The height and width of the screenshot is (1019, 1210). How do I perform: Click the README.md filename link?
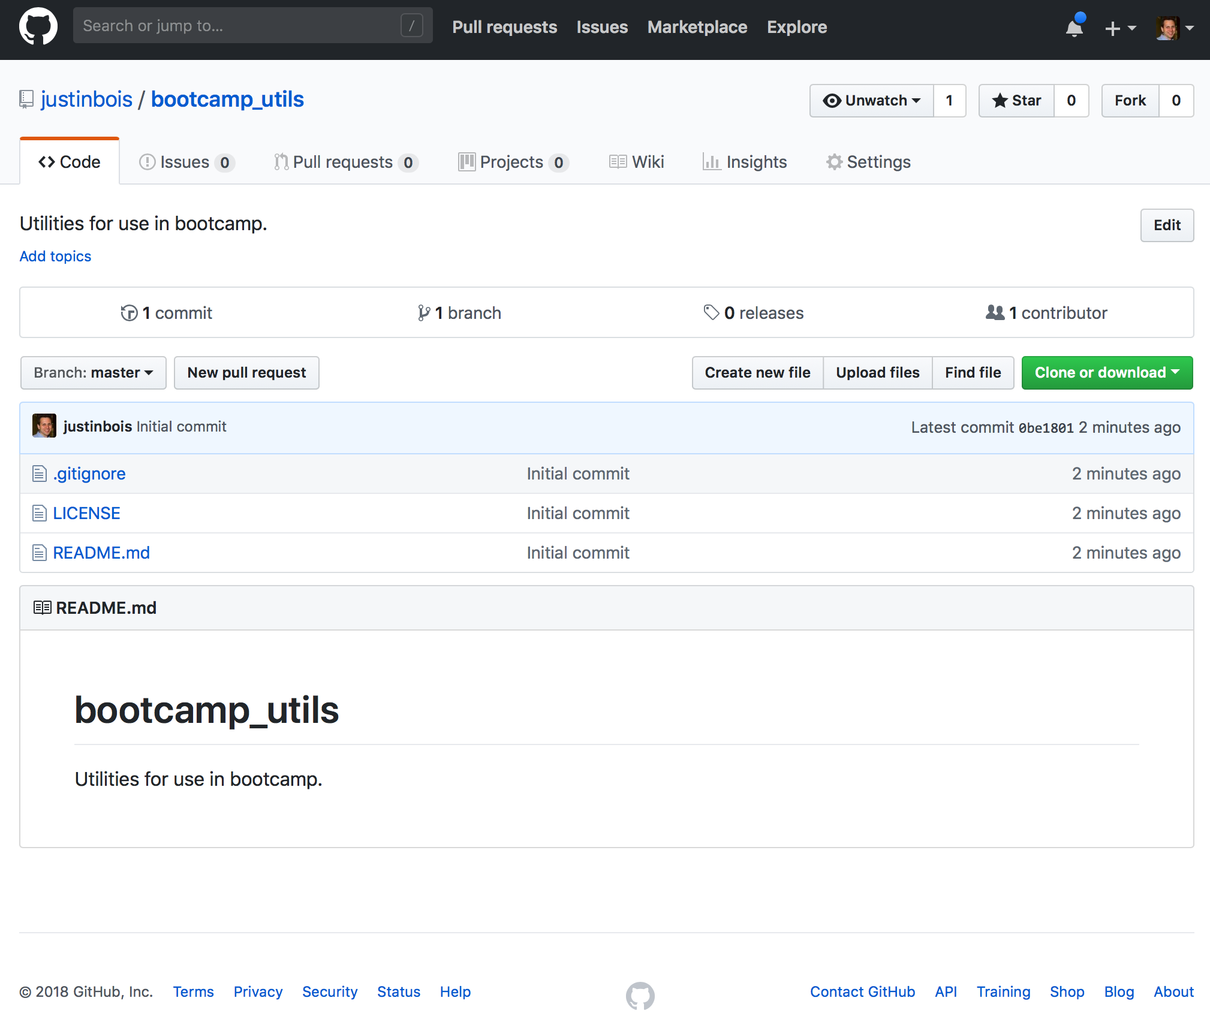[x=101, y=552]
